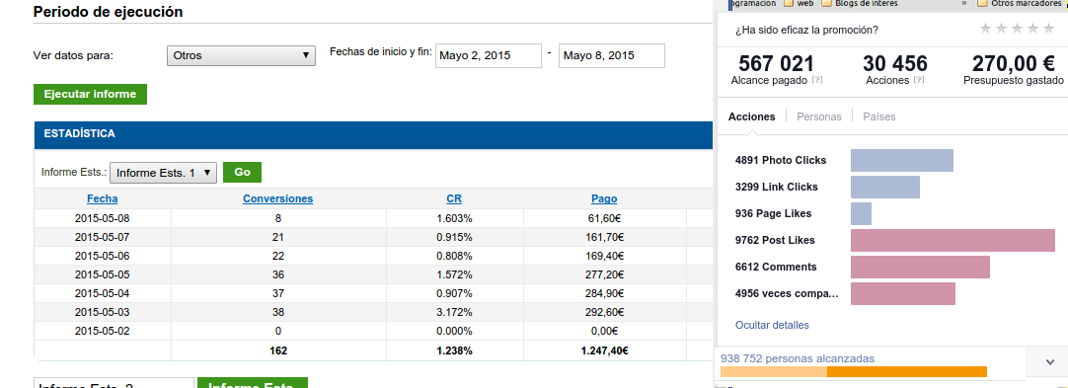
Task: Click the '4891 Photo Clicks' label
Action: tap(781, 161)
